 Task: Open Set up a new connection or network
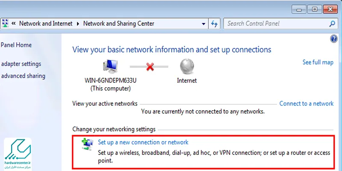[x=143, y=142]
